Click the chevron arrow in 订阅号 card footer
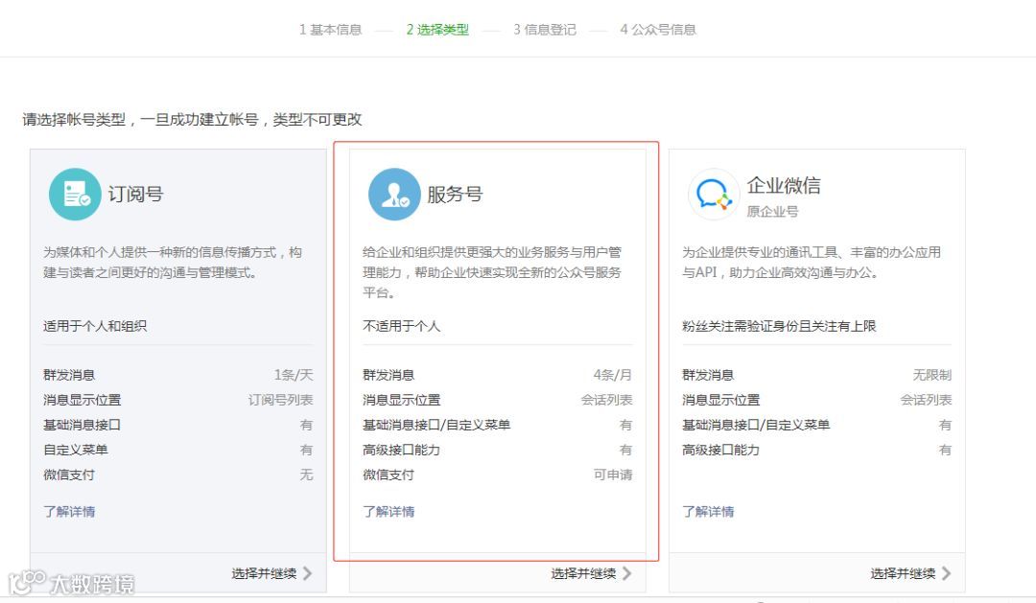Screen dimensions: 1036x603 [307, 573]
